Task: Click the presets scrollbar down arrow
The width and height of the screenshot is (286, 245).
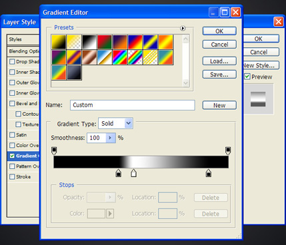Action: click(x=185, y=83)
